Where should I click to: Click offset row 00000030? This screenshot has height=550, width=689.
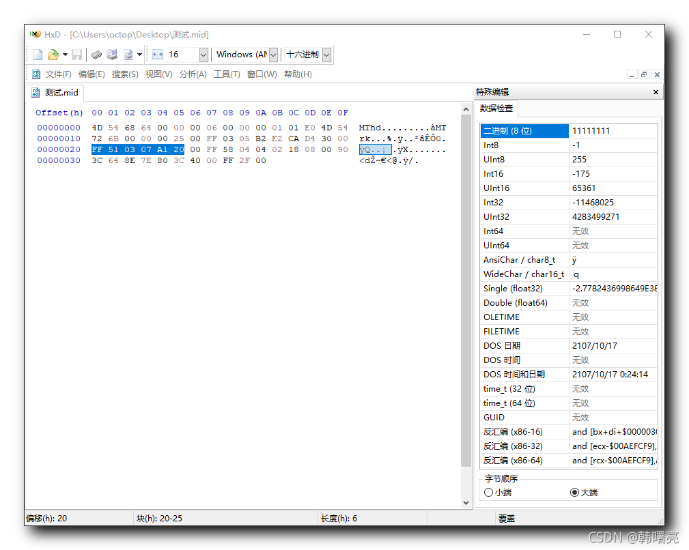coord(59,160)
